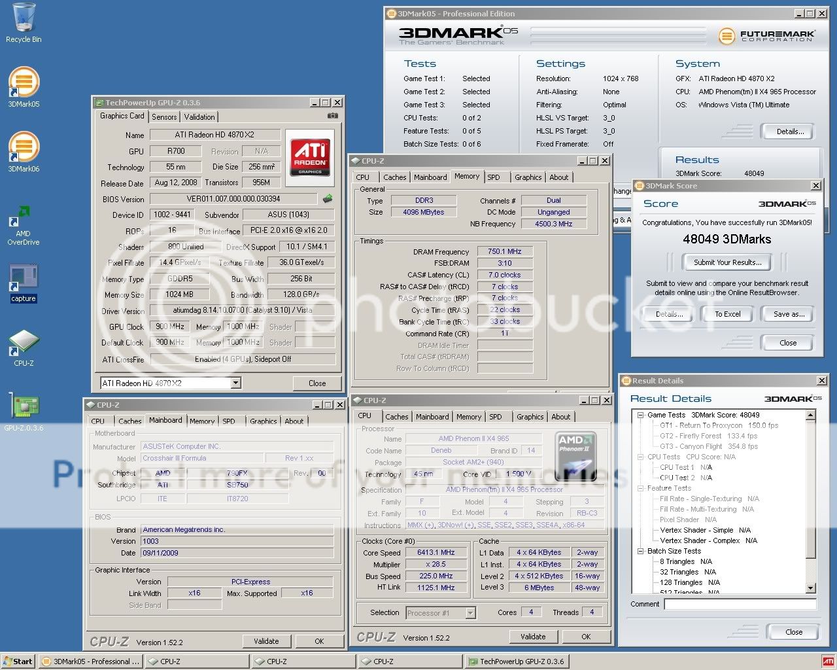This screenshot has height=670, width=837.
Task: Click the ATI Radeon logo in GPU-Z
Action: [310, 156]
